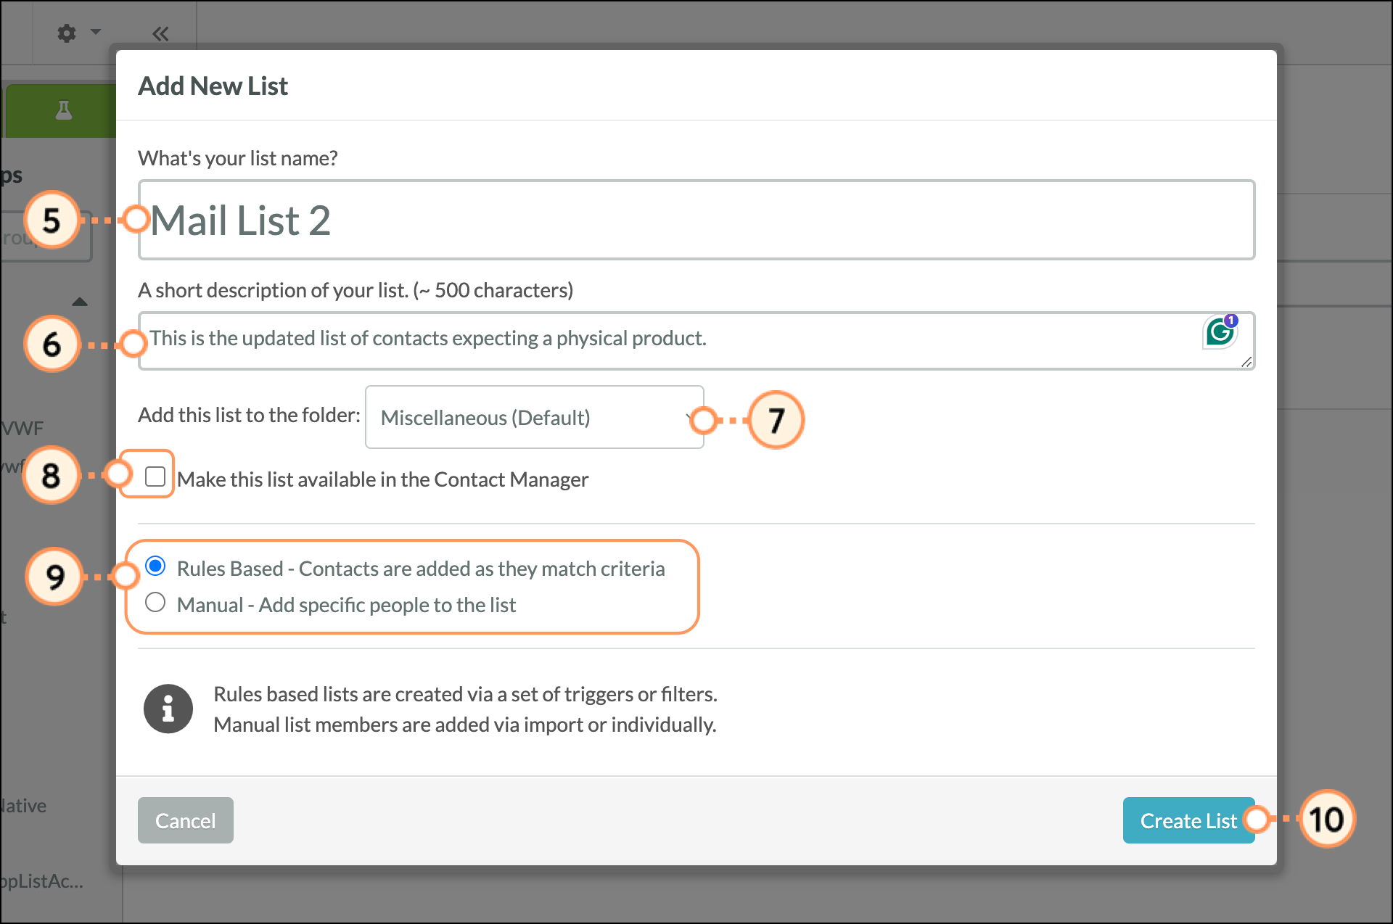Viewport: 1393px width, 924px height.
Task: Click the Grammarly icon in description box
Action: 1220,332
